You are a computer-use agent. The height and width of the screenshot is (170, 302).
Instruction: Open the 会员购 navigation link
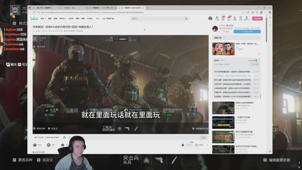click(x=71, y=19)
